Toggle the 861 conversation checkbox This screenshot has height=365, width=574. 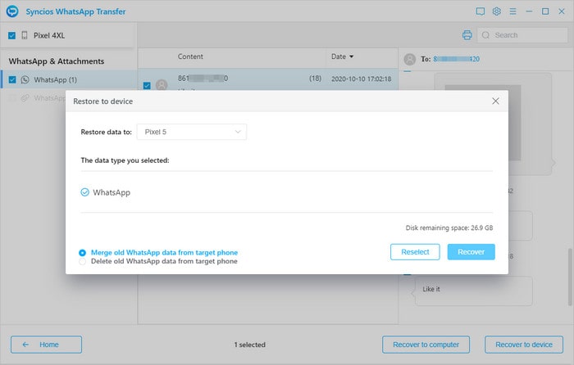coord(147,85)
